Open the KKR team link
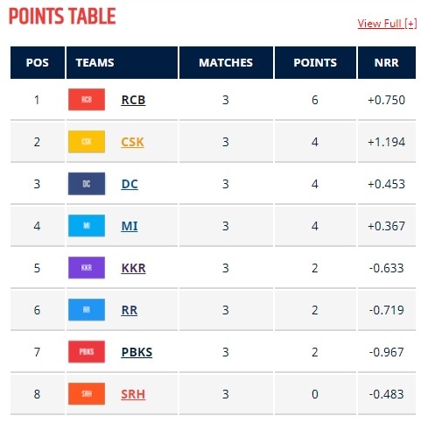 click(x=133, y=268)
